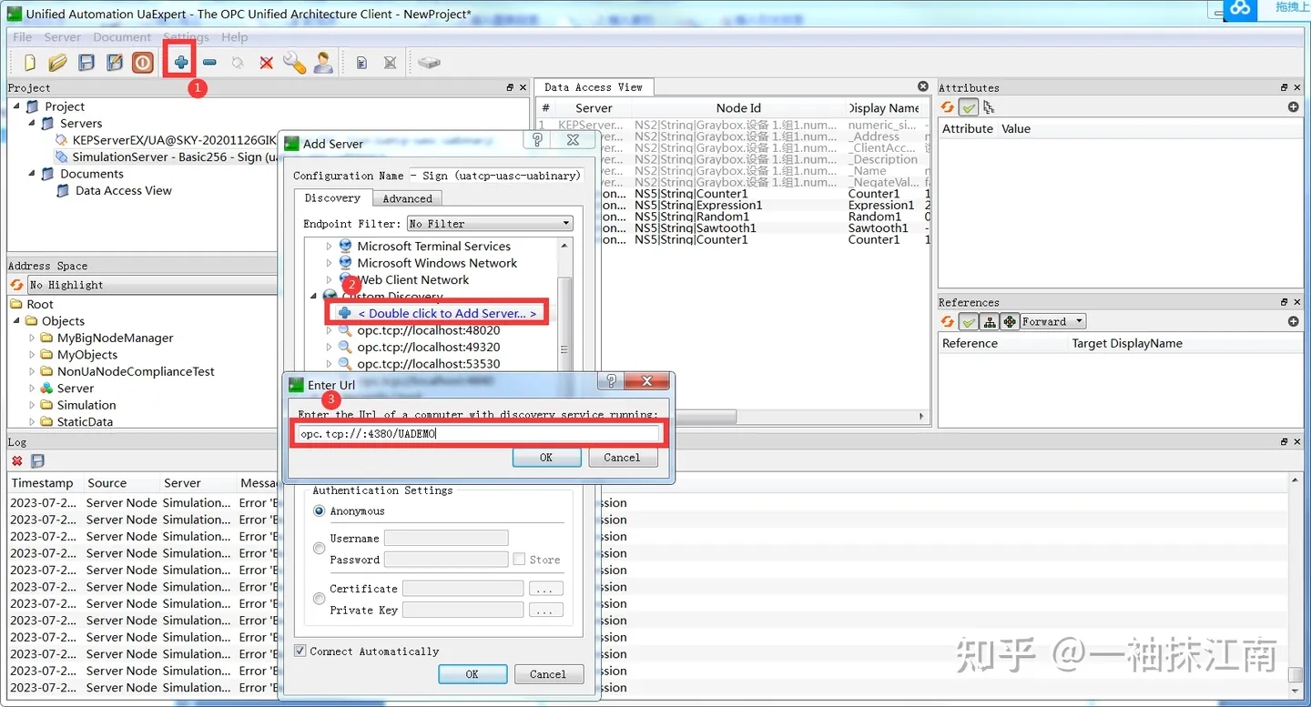This screenshot has width=1311, height=707.
Task: Select the Username/Password radio button
Action: (x=319, y=549)
